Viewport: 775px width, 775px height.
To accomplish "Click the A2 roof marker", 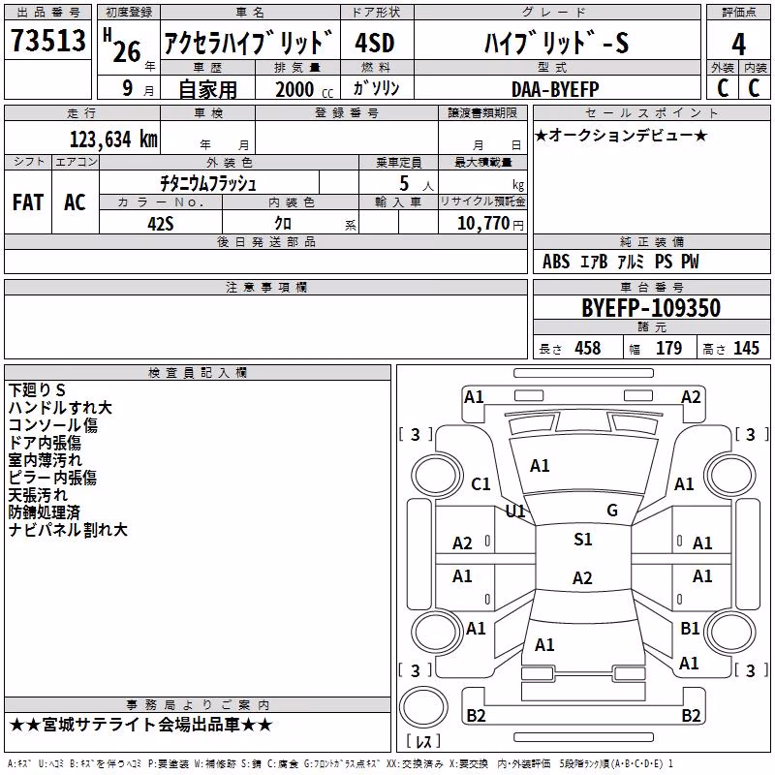I will [582, 577].
